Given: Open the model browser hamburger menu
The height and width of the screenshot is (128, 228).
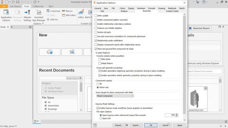Looking at the screenshot, I should 30,27.
